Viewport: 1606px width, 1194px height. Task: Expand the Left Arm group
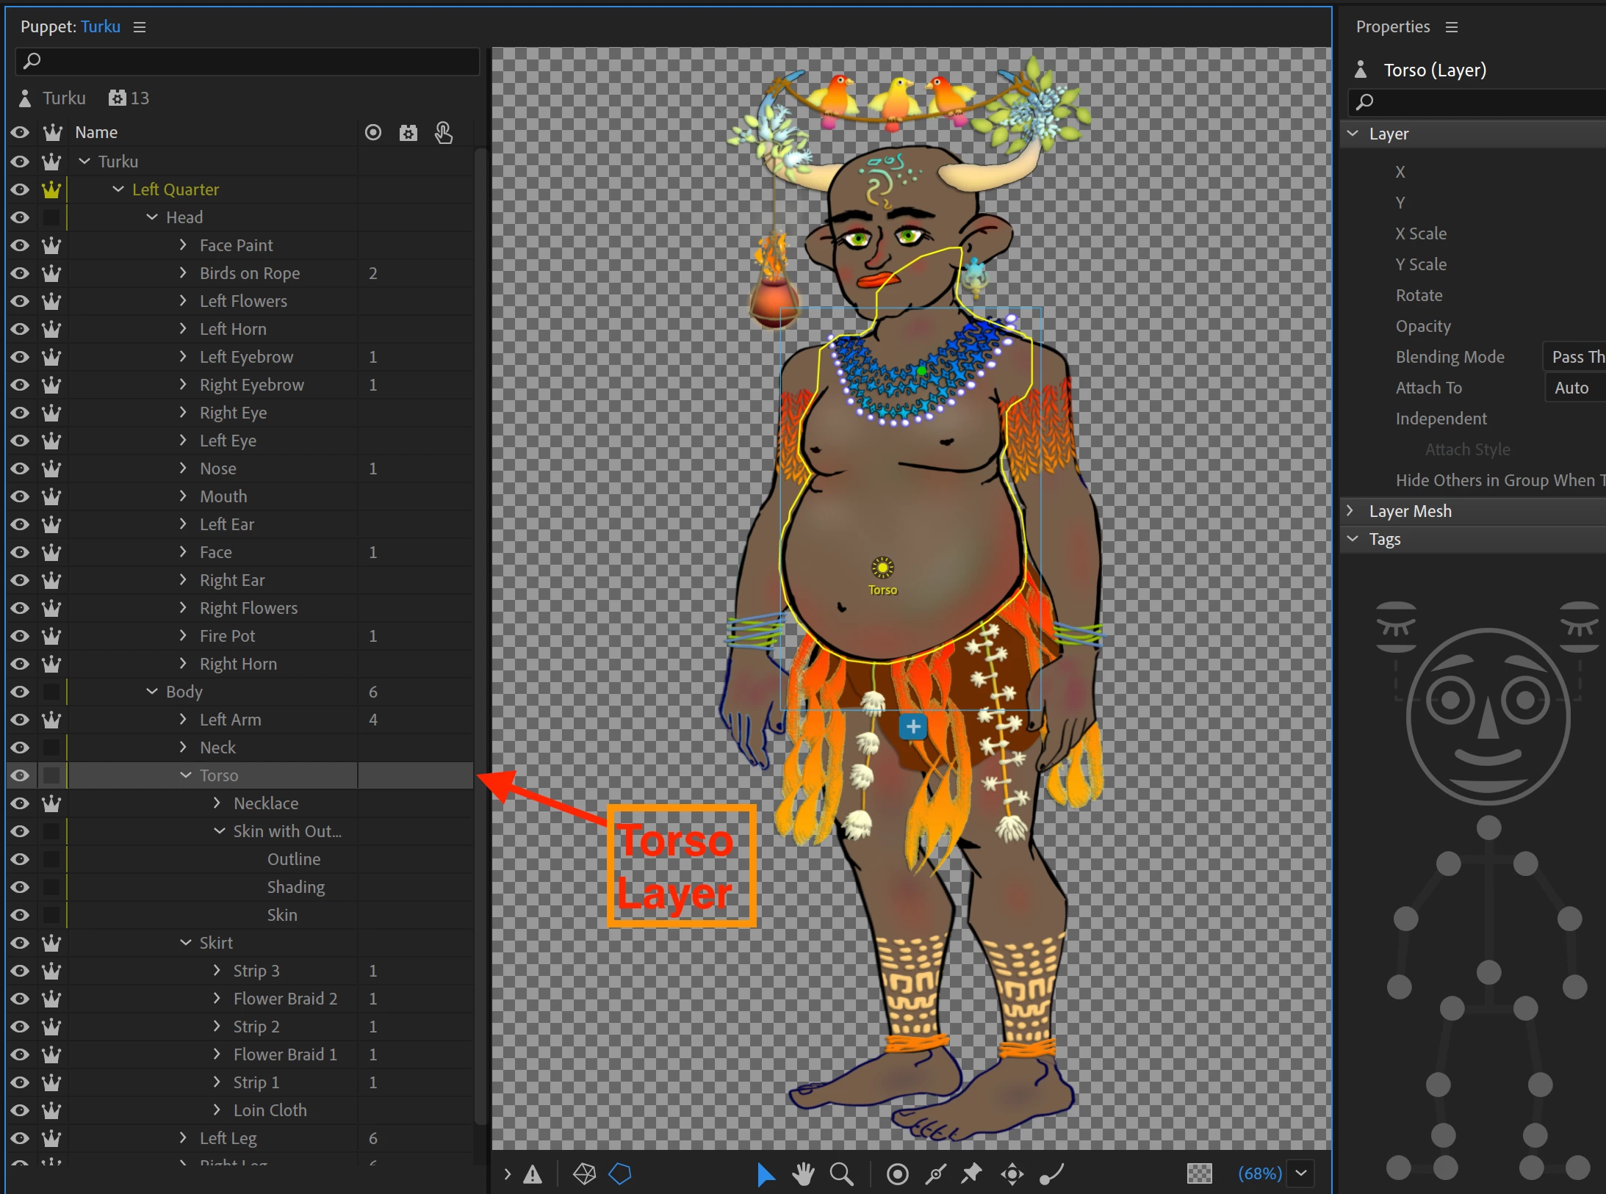(184, 720)
